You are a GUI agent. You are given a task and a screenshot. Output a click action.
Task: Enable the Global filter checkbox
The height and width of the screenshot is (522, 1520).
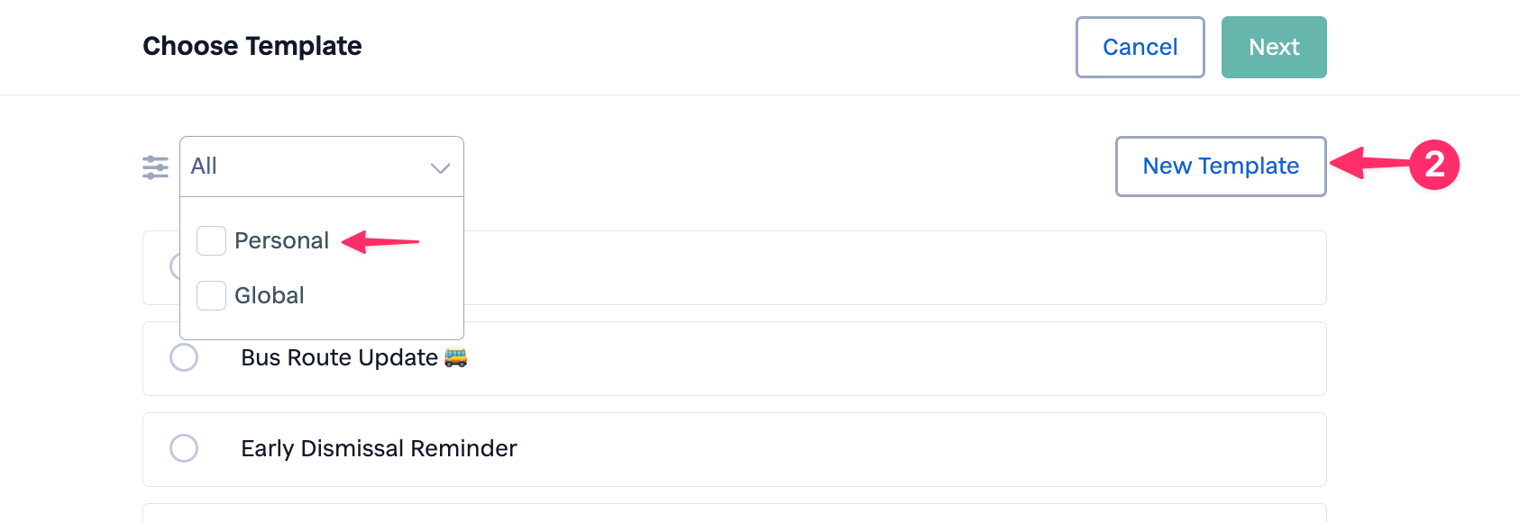[211, 296]
